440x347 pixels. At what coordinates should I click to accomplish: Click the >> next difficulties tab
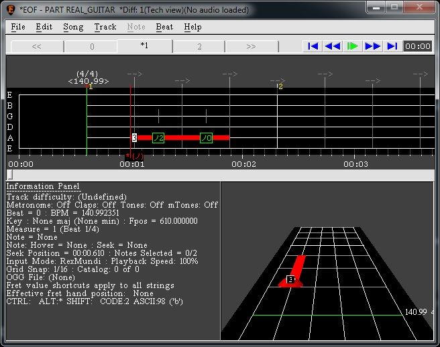pyautogui.click(x=251, y=46)
